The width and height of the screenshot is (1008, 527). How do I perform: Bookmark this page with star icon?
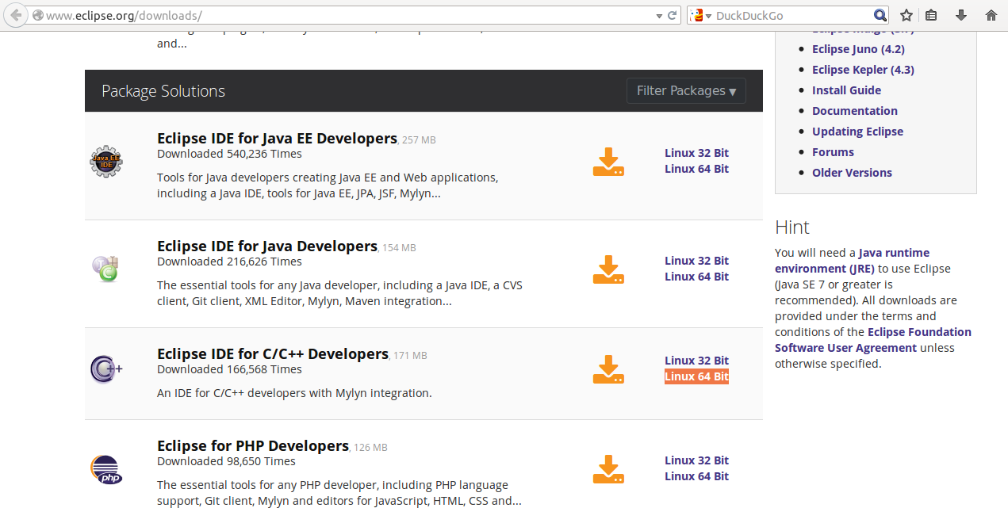click(x=906, y=15)
